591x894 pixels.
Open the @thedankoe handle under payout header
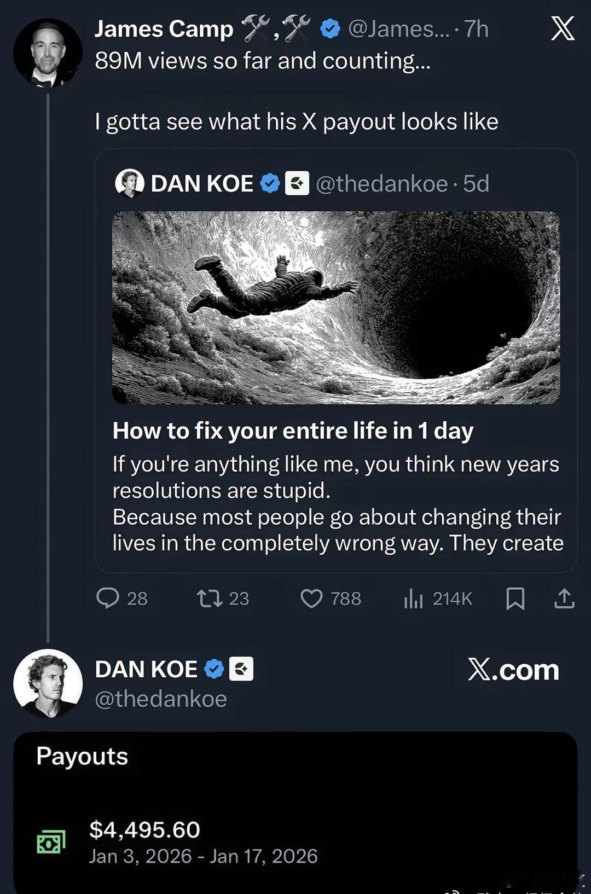[x=161, y=699]
